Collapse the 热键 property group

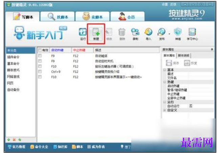[165, 82]
